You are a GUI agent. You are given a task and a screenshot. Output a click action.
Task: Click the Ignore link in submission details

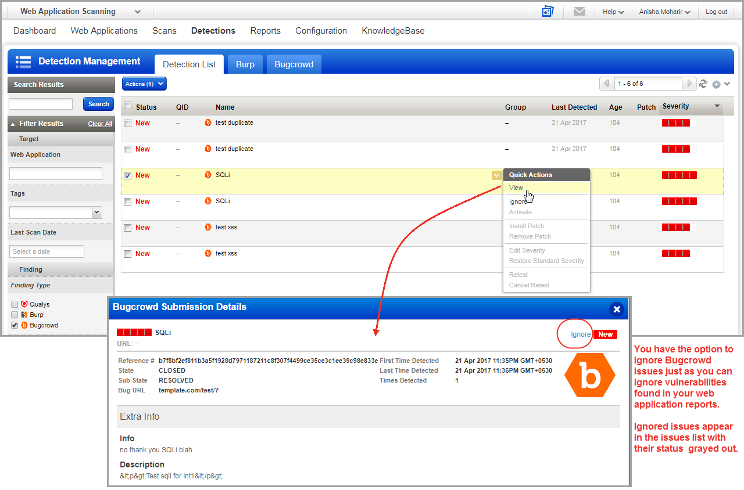pyautogui.click(x=581, y=334)
